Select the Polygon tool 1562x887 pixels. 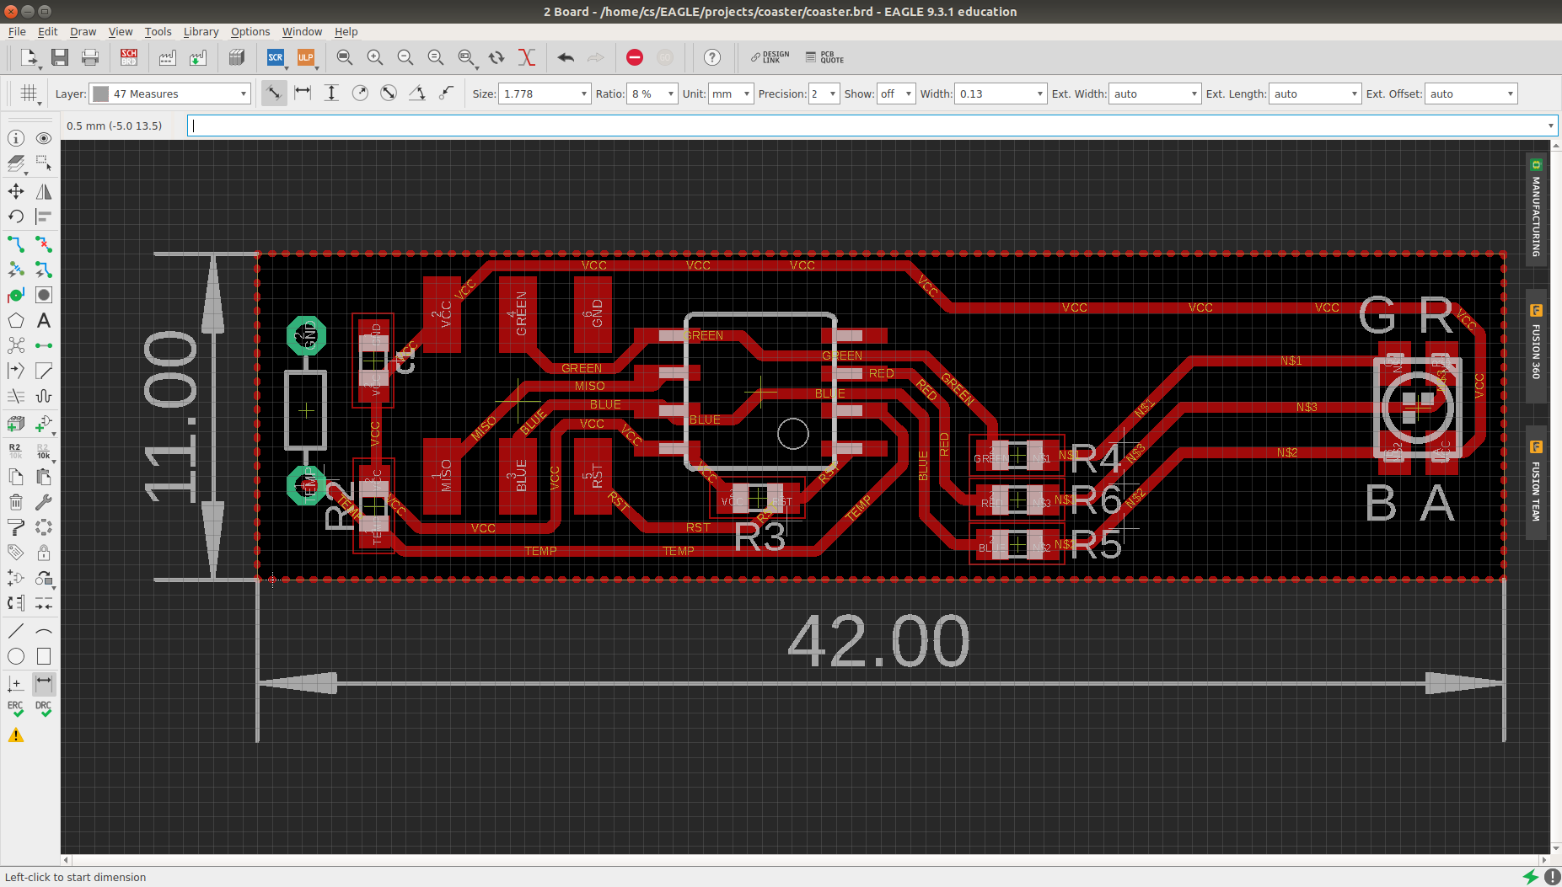pyautogui.click(x=16, y=321)
